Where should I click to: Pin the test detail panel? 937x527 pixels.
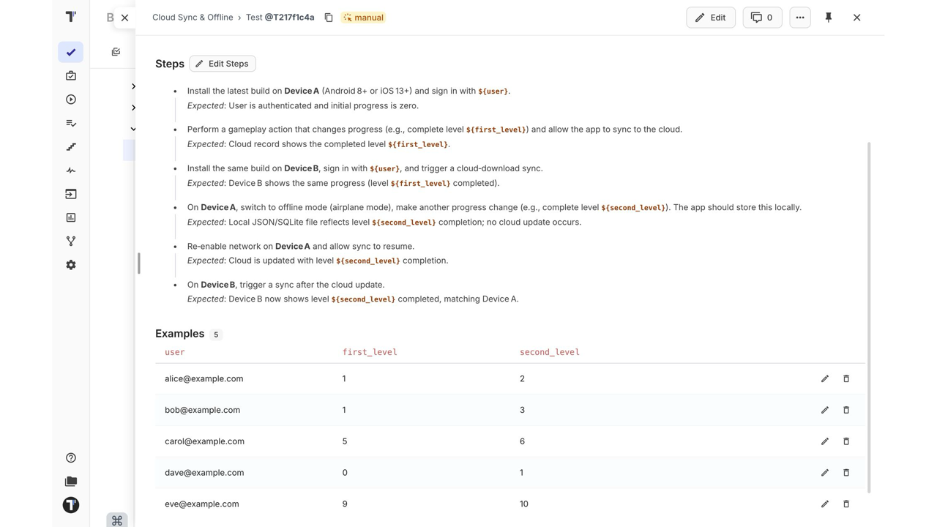pos(829,18)
